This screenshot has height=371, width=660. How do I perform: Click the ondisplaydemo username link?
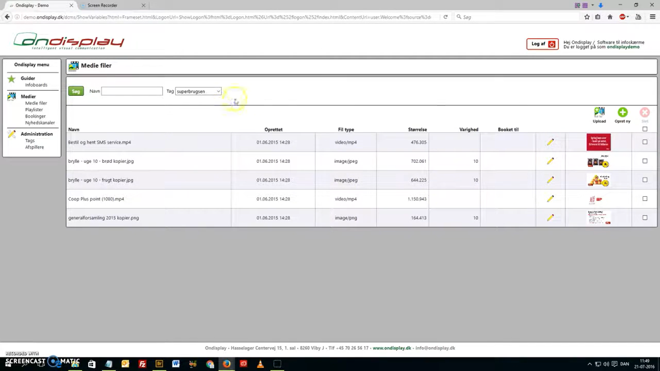[623, 47]
